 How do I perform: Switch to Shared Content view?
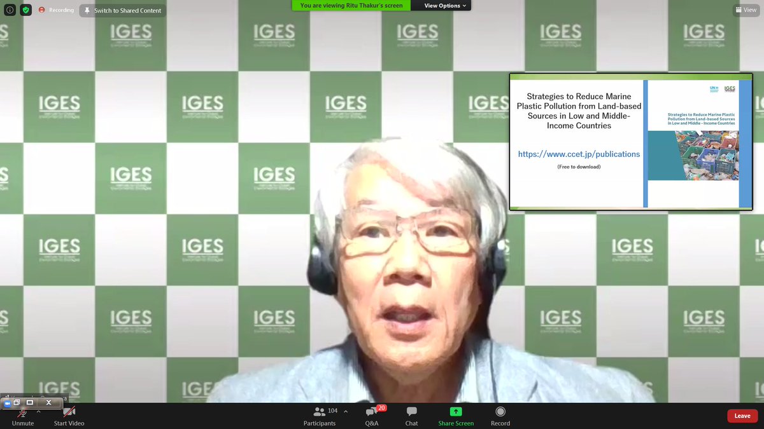tap(123, 10)
